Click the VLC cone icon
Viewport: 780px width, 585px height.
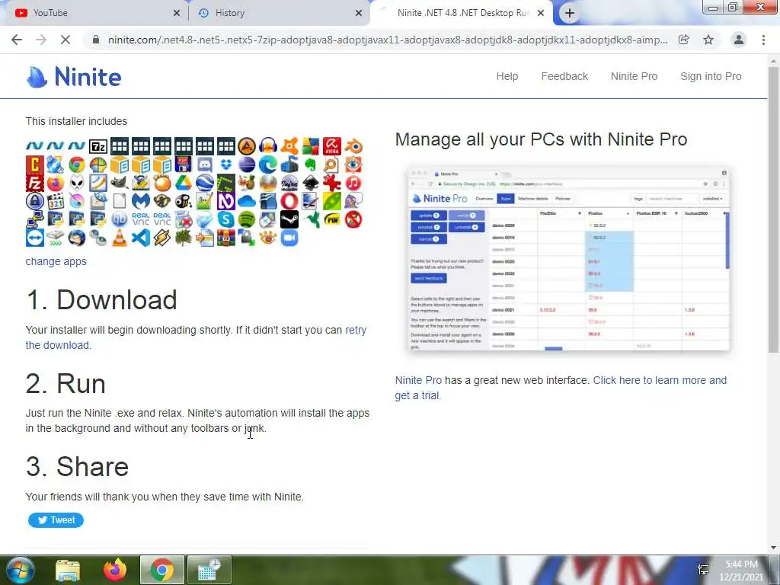coord(120,238)
